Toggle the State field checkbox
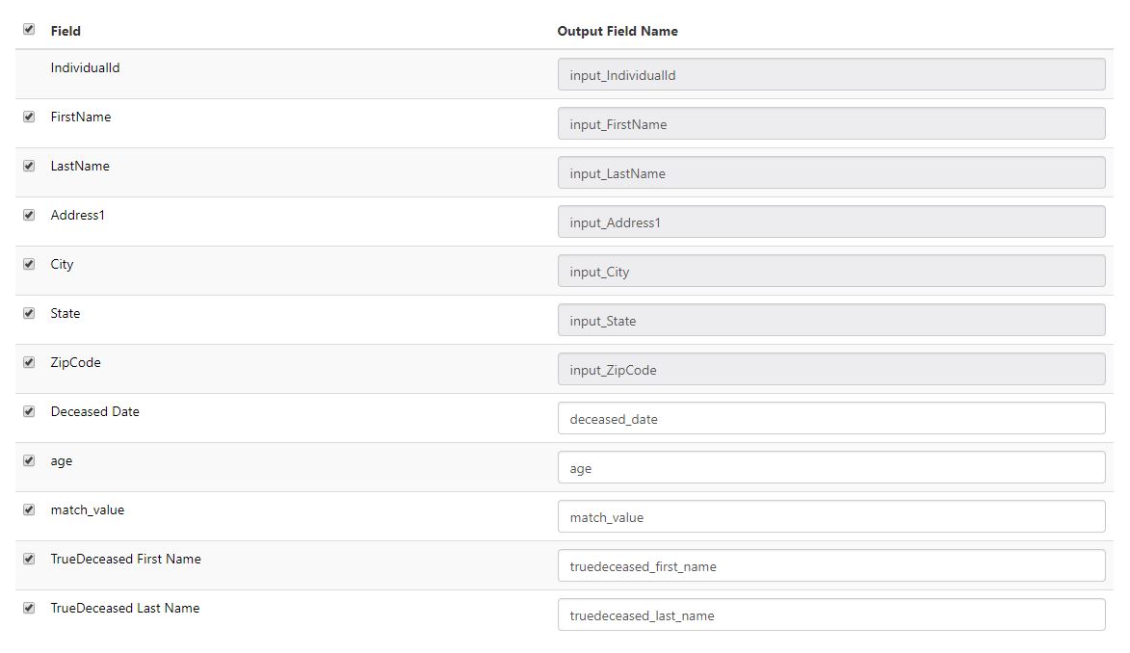The image size is (1130, 653). (29, 313)
